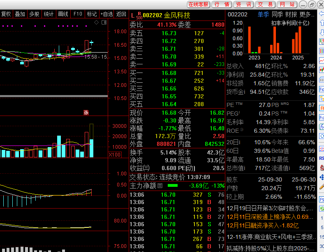Viewport: 324px width, 252px height.
Task: Open the 叠加 overlay menu
Action: pos(20,14)
